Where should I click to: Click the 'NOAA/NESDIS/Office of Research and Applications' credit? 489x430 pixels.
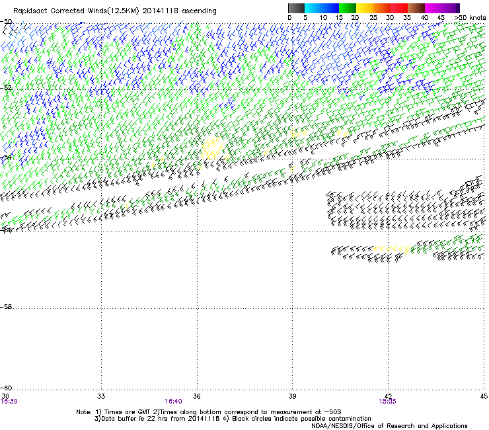tap(389, 426)
